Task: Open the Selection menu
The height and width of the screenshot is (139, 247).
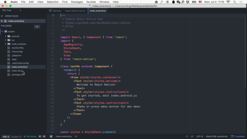Action: click(52, 2)
